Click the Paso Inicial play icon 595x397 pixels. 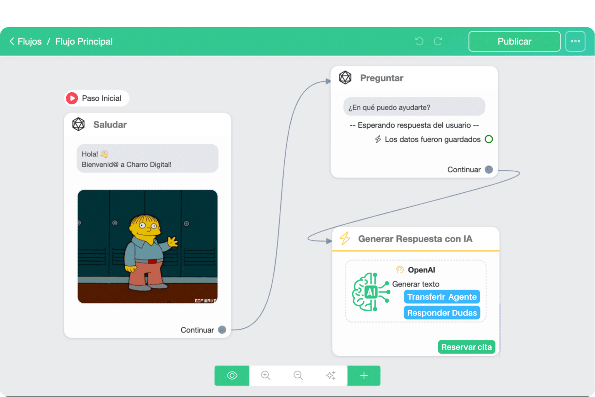coord(72,98)
